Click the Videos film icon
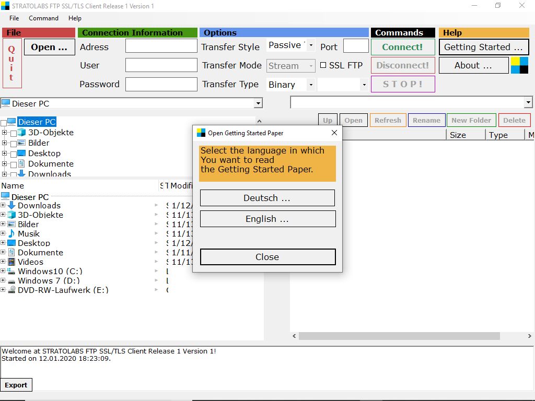 pos(11,262)
